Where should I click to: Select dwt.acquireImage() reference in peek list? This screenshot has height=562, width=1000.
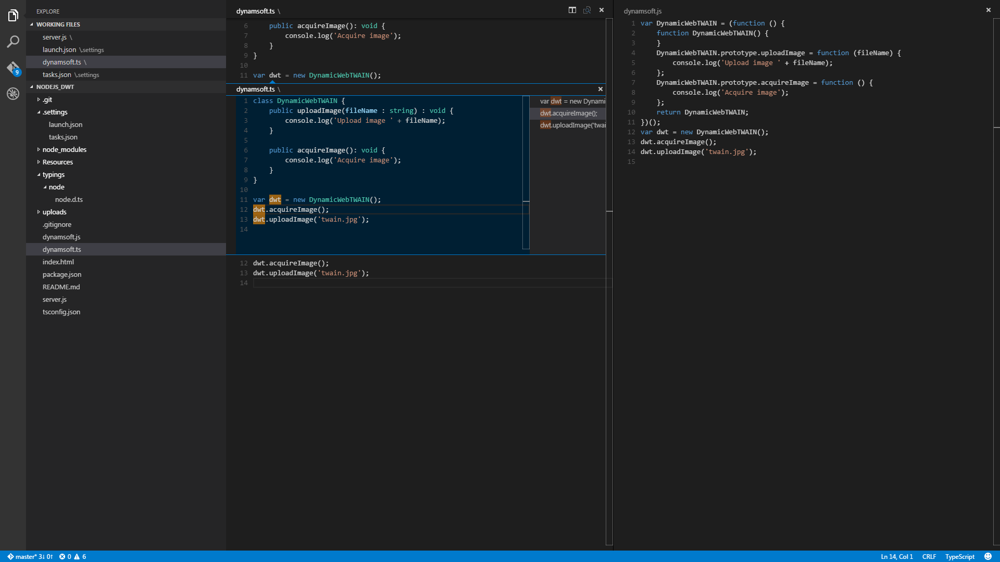coord(568,113)
